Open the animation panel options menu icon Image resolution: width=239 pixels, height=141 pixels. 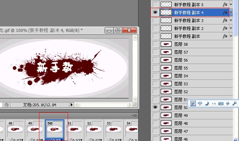pyautogui.click(x=134, y=116)
